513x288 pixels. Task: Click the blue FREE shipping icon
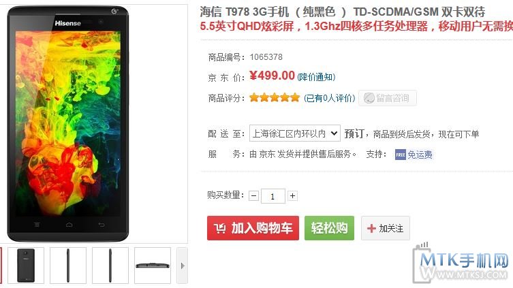pyautogui.click(x=401, y=155)
